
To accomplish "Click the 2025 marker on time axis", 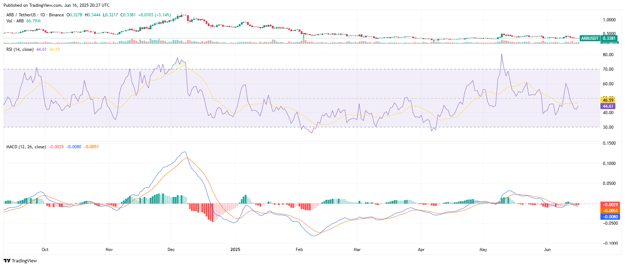I will pyautogui.click(x=235, y=250).
